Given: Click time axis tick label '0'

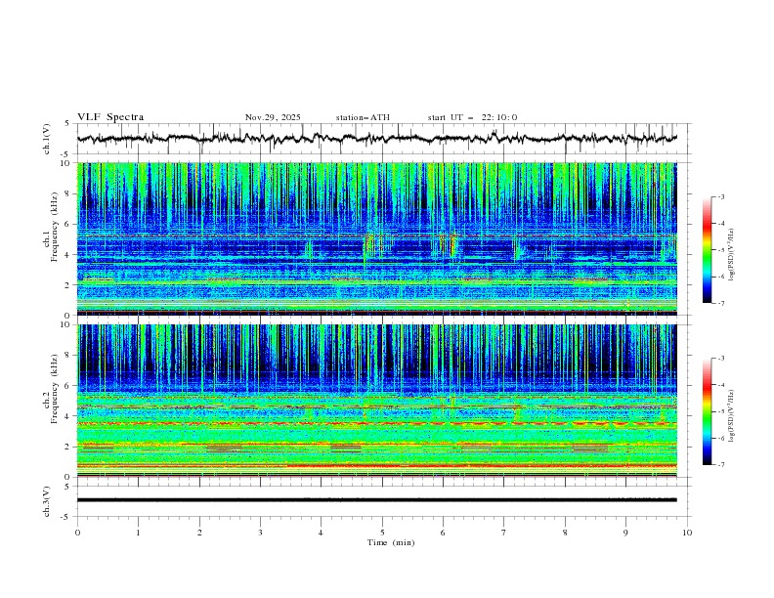Looking at the screenshot, I should 77,533.
